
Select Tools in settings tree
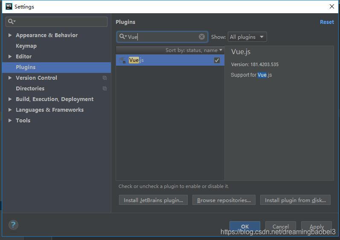(x=23, y=121)
